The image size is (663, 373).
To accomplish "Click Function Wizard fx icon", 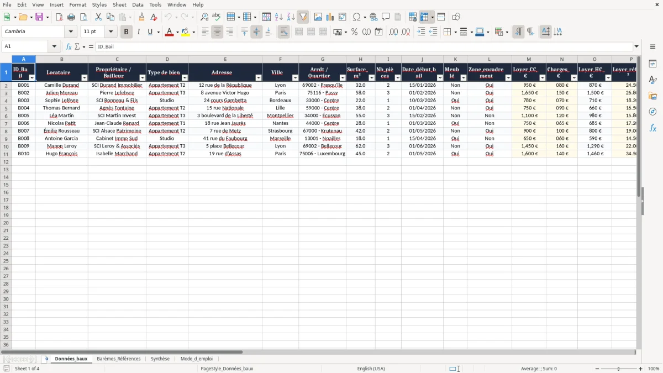I will coord(69,46).
